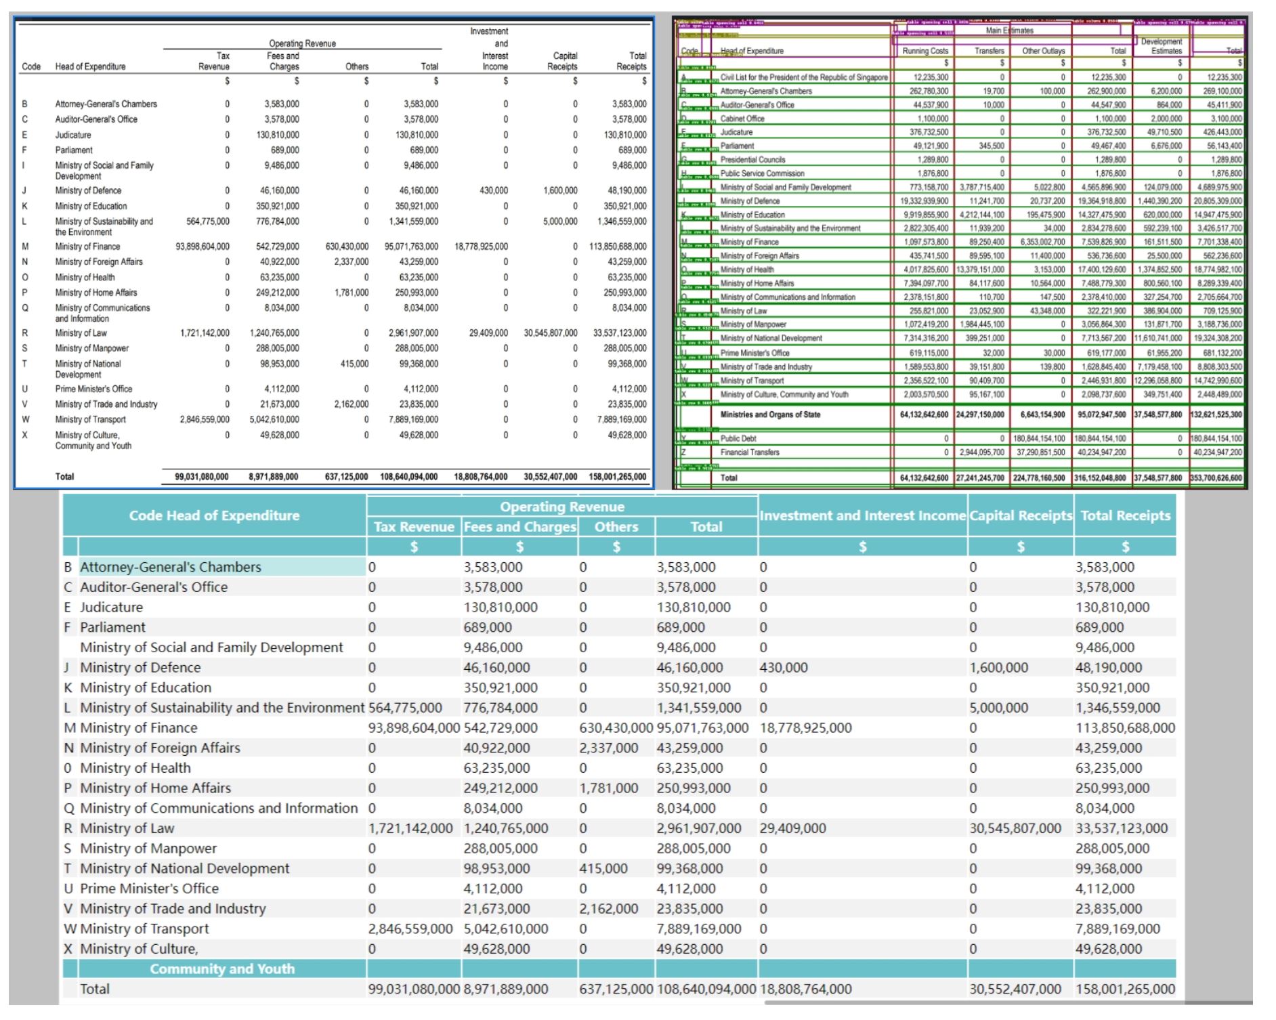Click the Total Receipts teal column header
The image size is (1276, 1020).
click(x=1125, y=515)
